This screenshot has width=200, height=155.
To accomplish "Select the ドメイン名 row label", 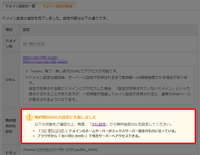I will coord(11,43).
